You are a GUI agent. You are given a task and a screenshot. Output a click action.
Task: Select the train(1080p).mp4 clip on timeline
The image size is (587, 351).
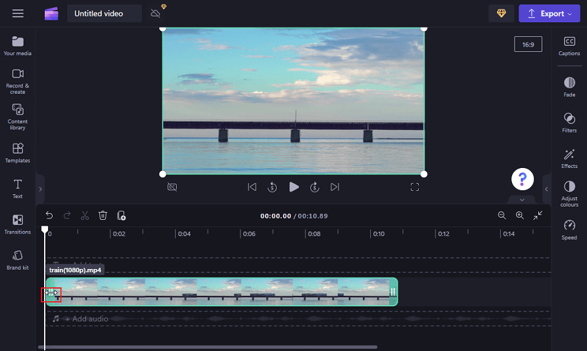[x=222, y=292]
